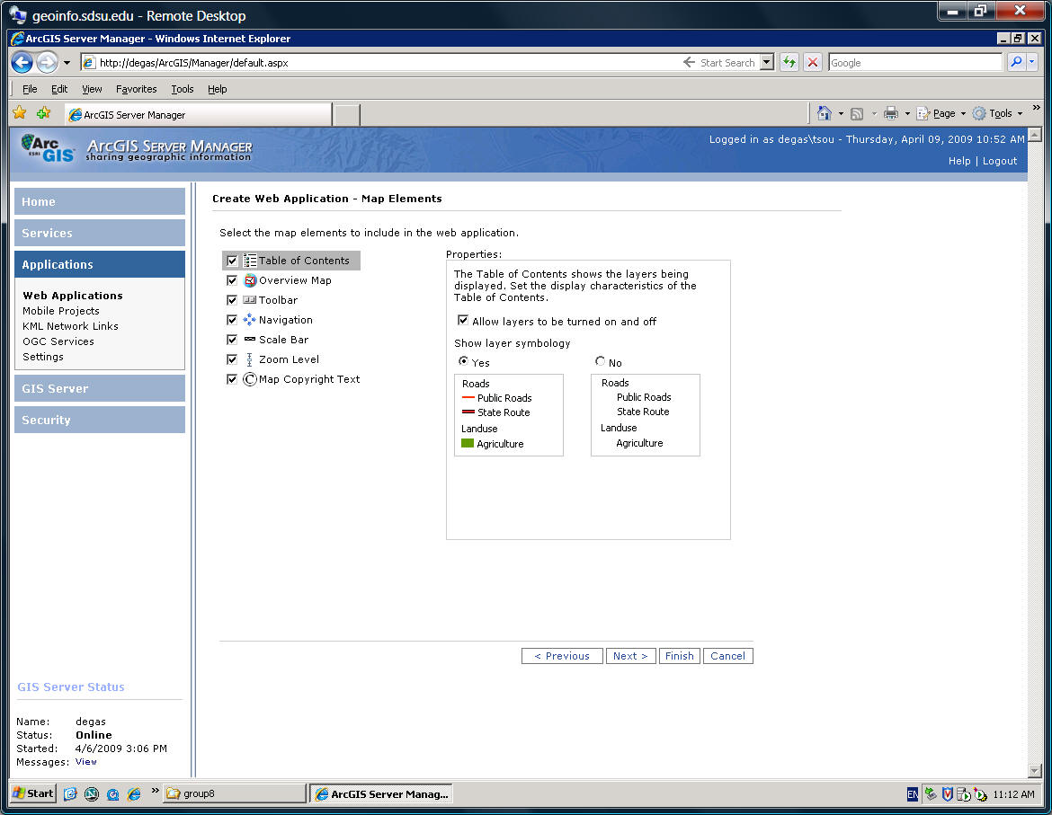Click the Zoom Level icon

(x=250, y=359)
